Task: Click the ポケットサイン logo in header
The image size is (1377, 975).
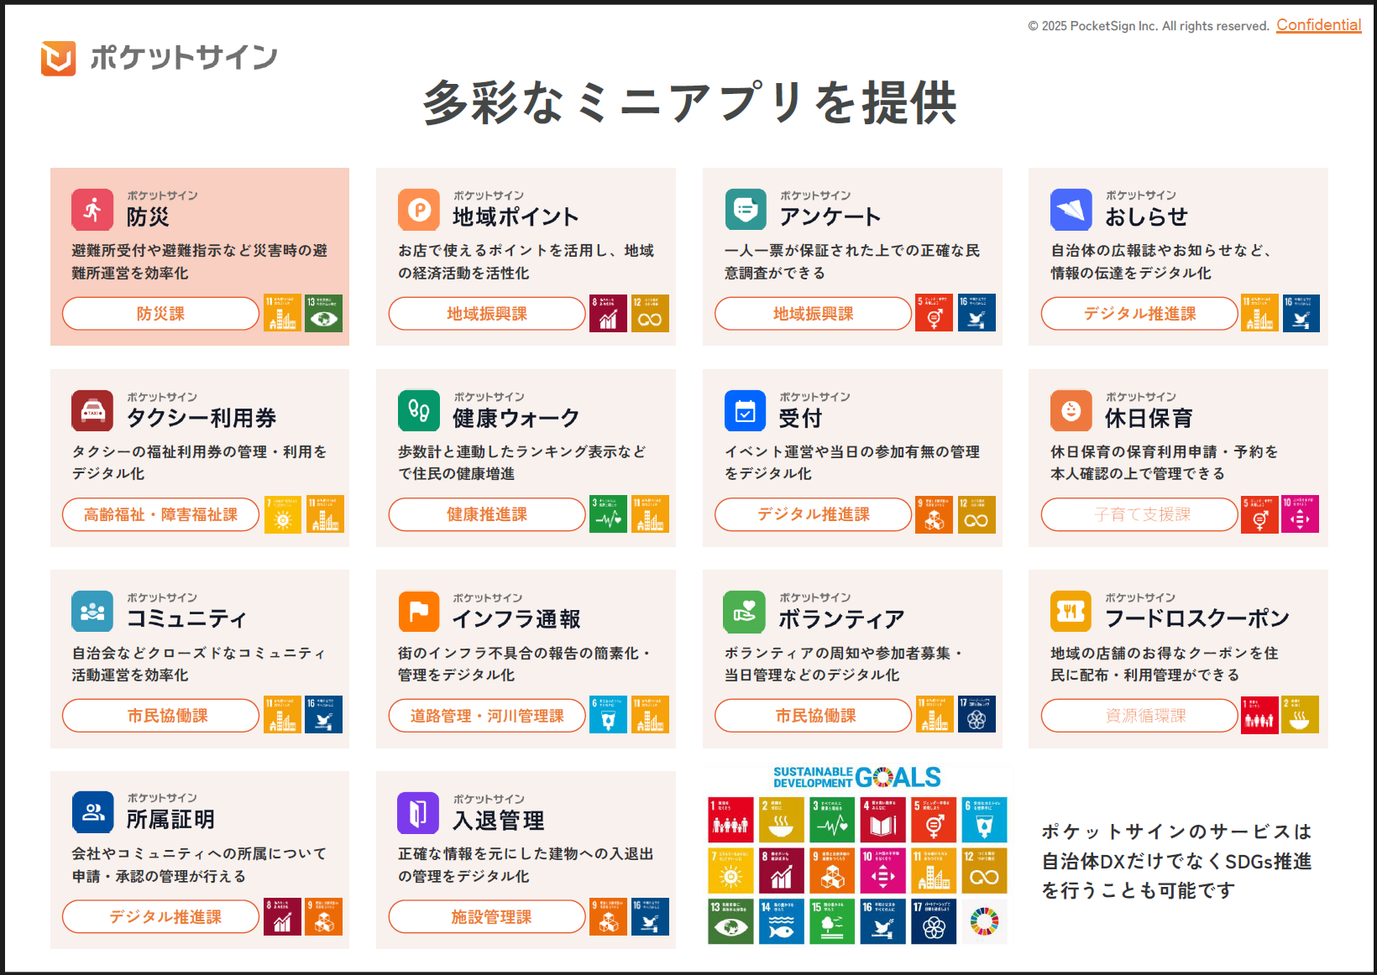Action: pyautogui.click(x=160, y=58)
